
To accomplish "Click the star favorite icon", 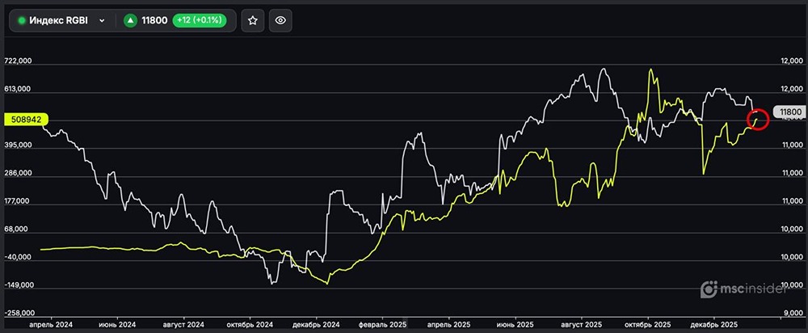I will 253,21.
